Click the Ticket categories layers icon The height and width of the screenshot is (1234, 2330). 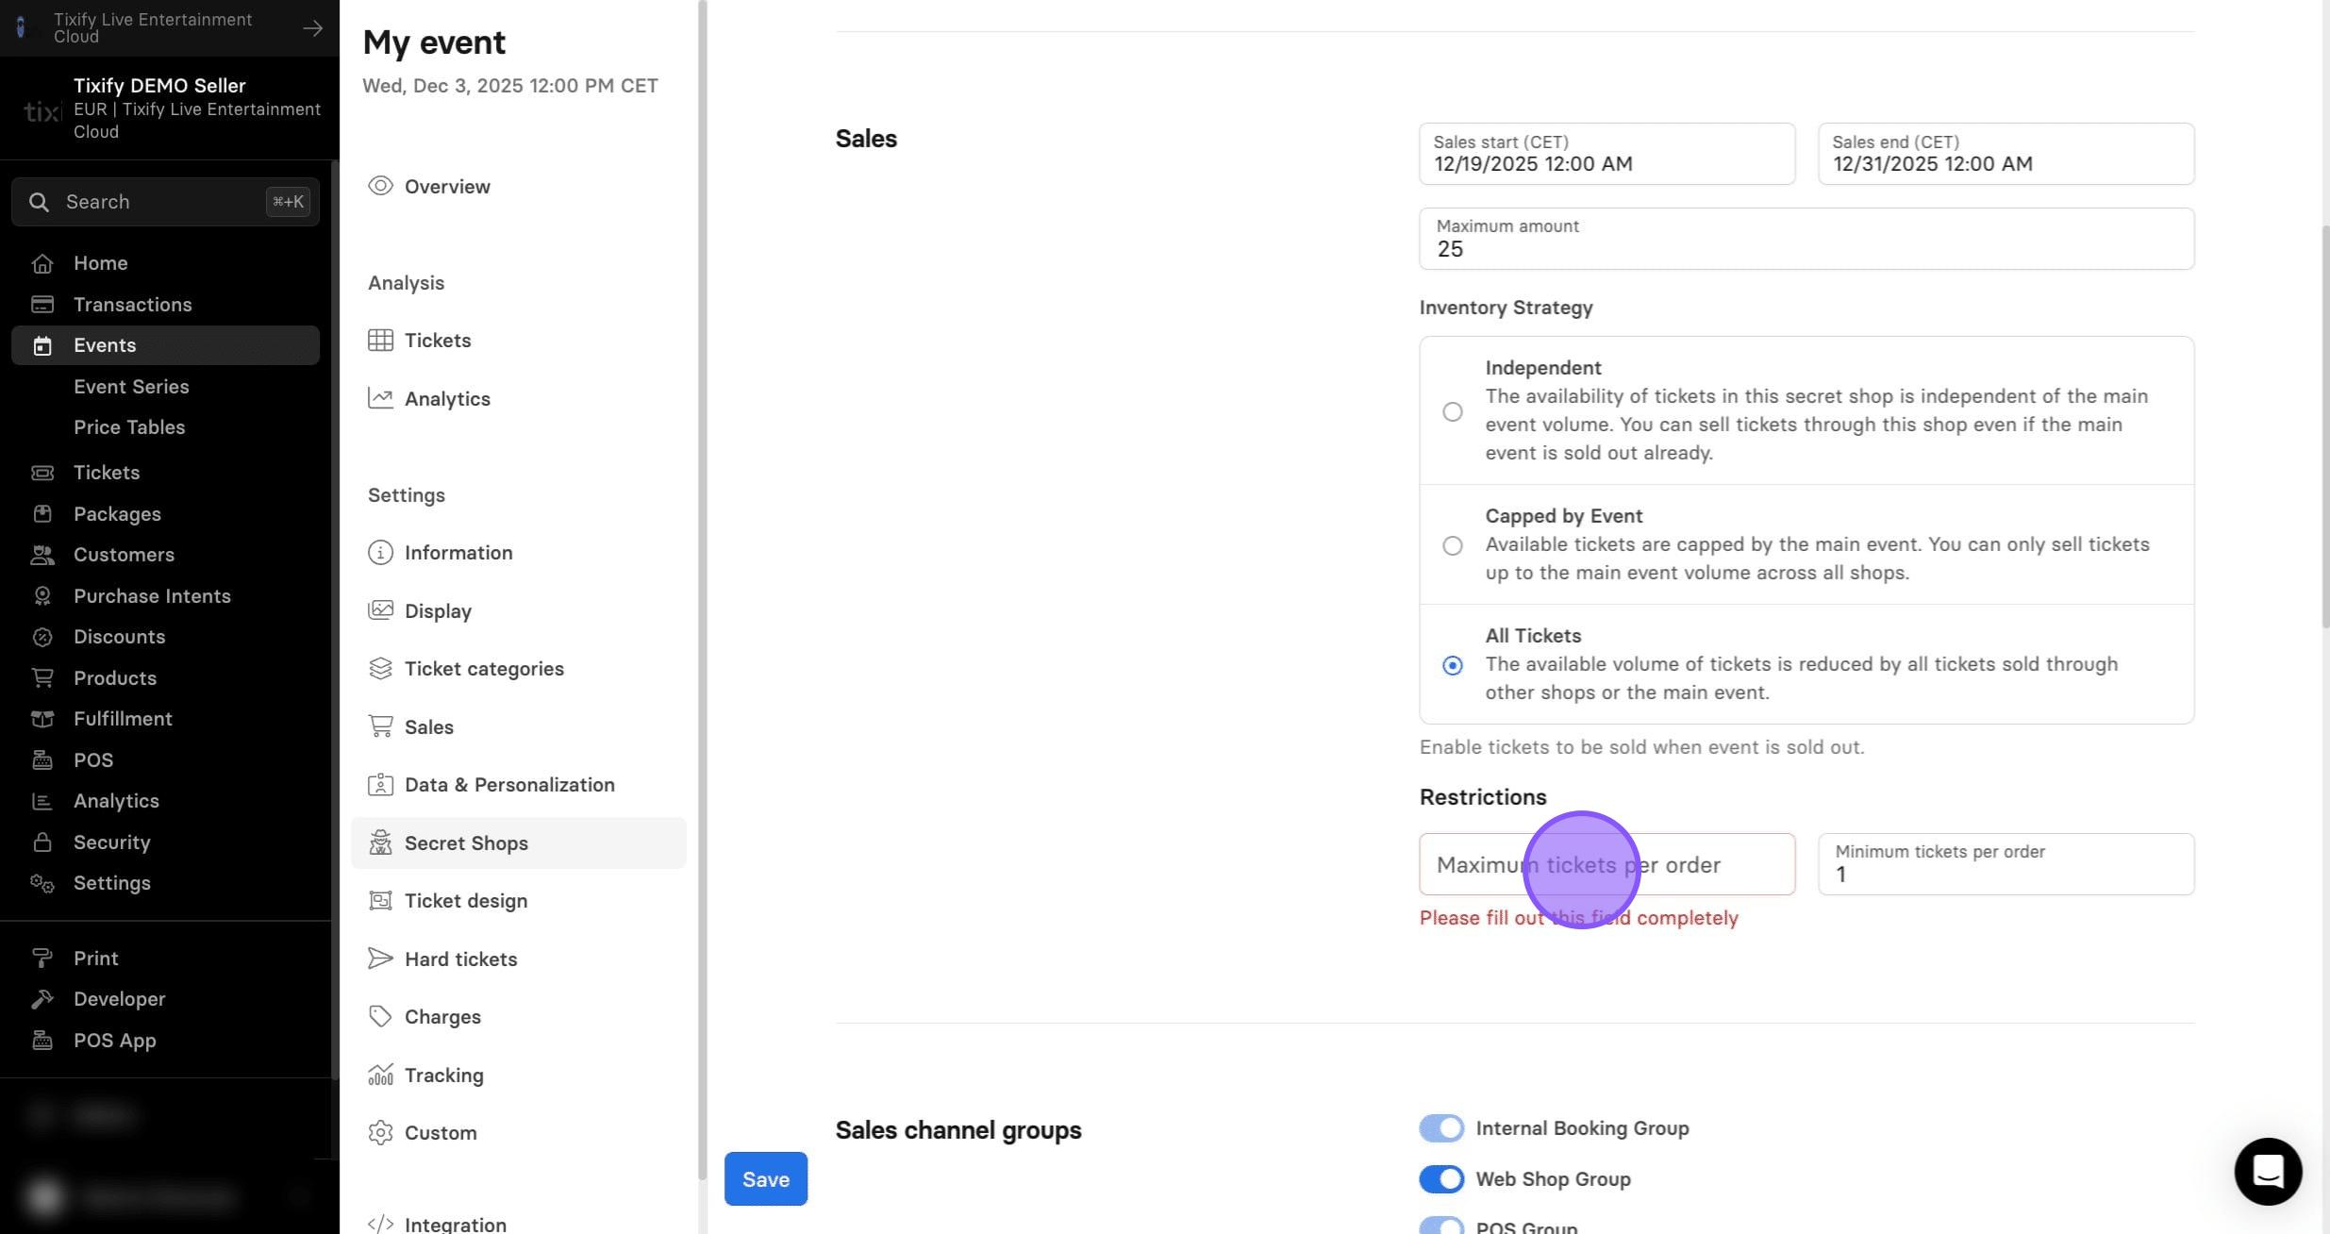(380, 668)
